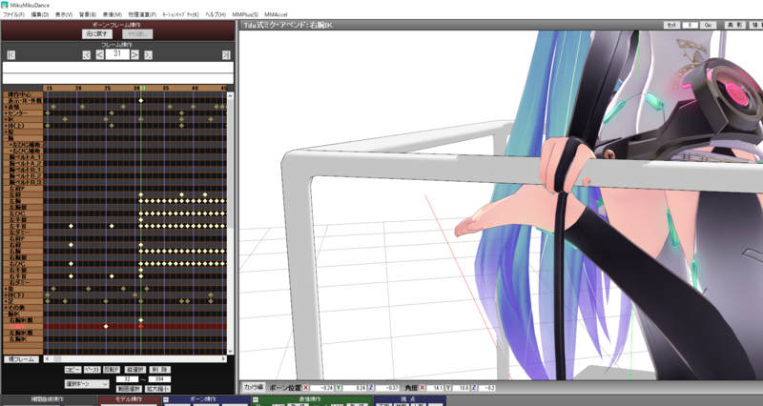Click the range end frame field
This screenshot has height=406, width=763.
pos(159,379)
